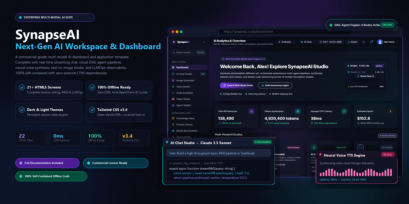Click the lightning icon on Total API Inferences
Image resolution: width=409 pixels, height=204 pixels.
[x=252, y=111]
